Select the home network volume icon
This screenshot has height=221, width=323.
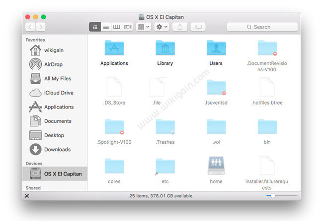216,166
